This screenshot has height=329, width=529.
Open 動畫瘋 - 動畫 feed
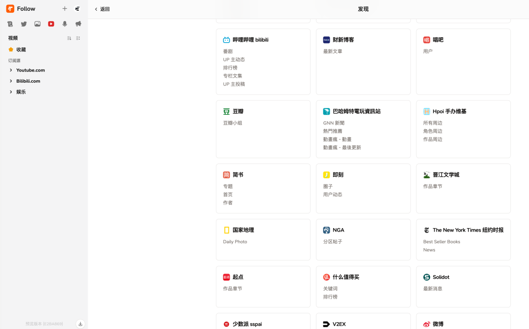[x=337, y=139]
